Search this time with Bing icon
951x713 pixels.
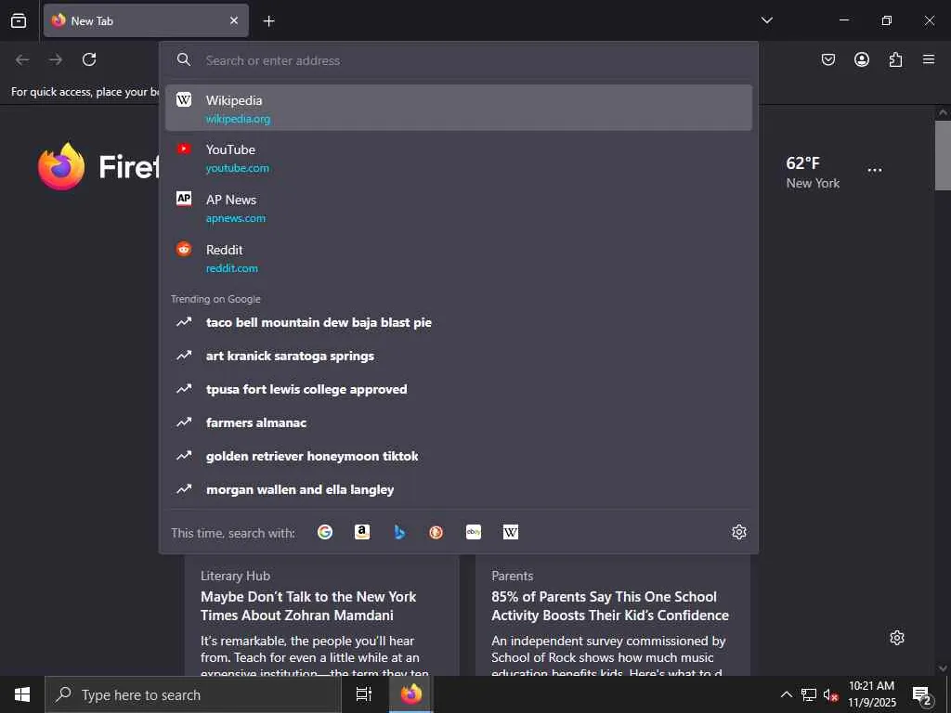[399, 532]
